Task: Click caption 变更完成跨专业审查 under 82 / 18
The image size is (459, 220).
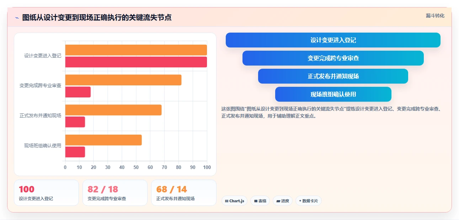Action: 107,199
